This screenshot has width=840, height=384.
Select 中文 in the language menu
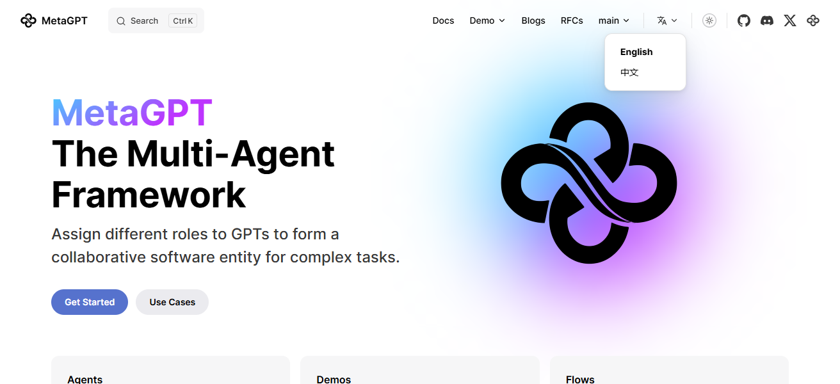629,72
